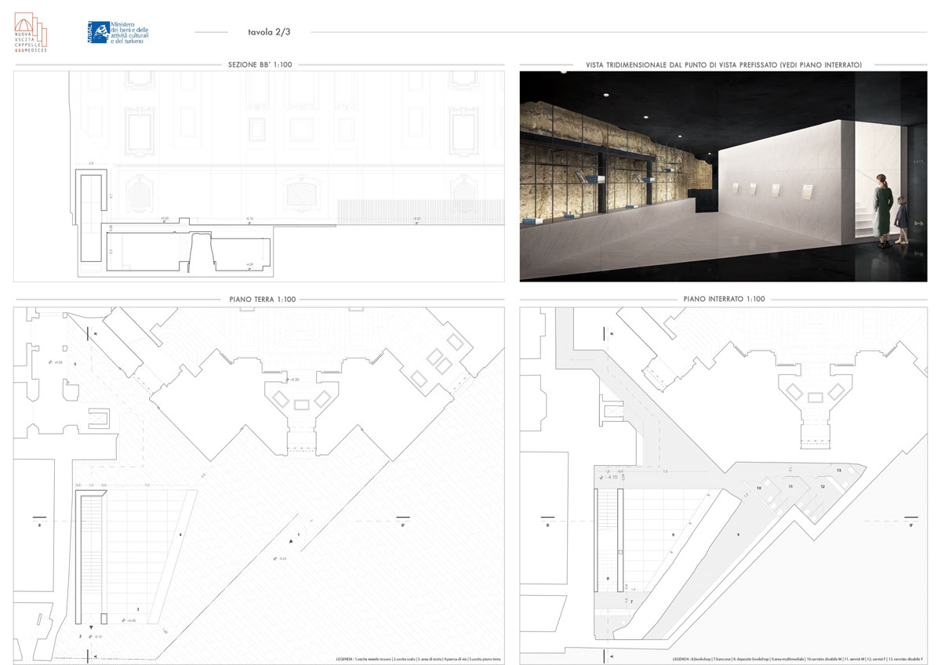Click room number 11 in basement plan
941x665 pixels.
point(791,487)
